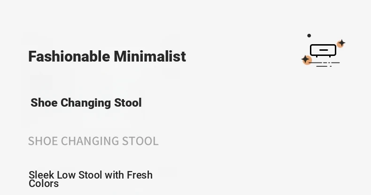The height and width of the screenshot is (195, 371).
Task: Click "Shoe" in the bold subtitle
Action: [x=44, y=102]
